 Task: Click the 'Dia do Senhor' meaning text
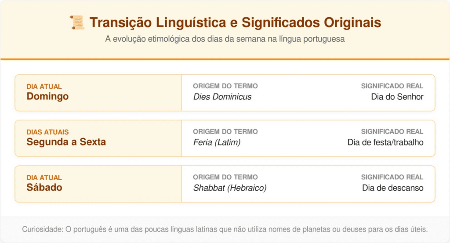coord(397,97)
